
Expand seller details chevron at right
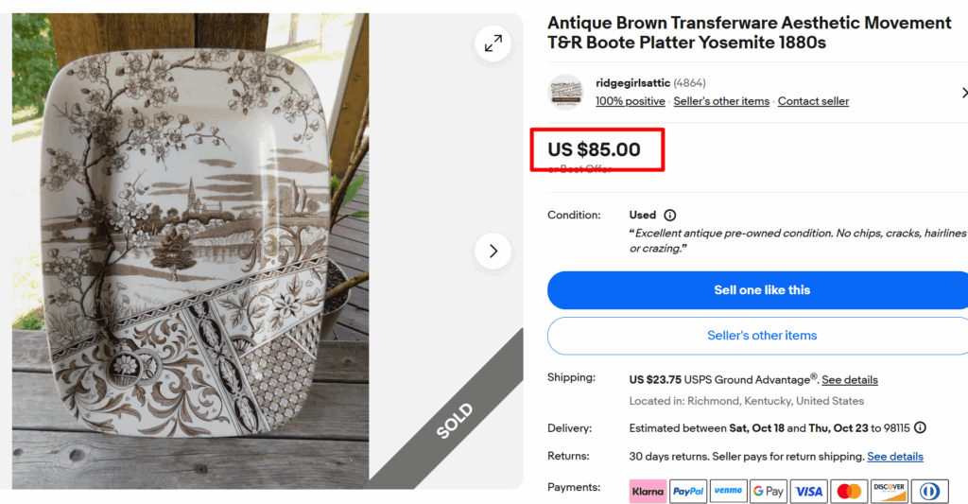point(963,93)
